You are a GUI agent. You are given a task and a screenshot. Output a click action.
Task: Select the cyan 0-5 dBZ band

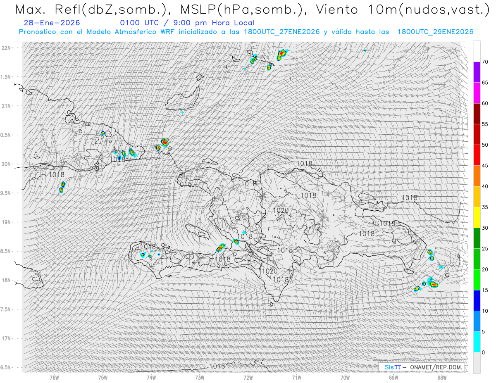click(x=477, y=342)
